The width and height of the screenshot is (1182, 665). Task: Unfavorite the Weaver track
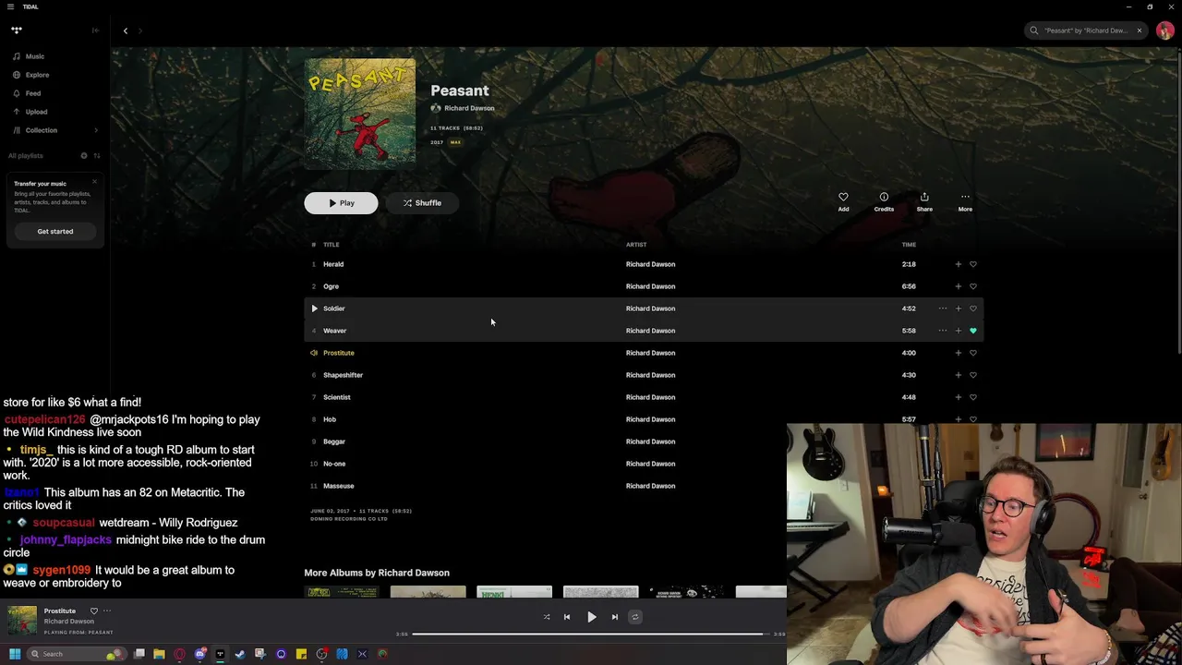(x=973, y=331)
